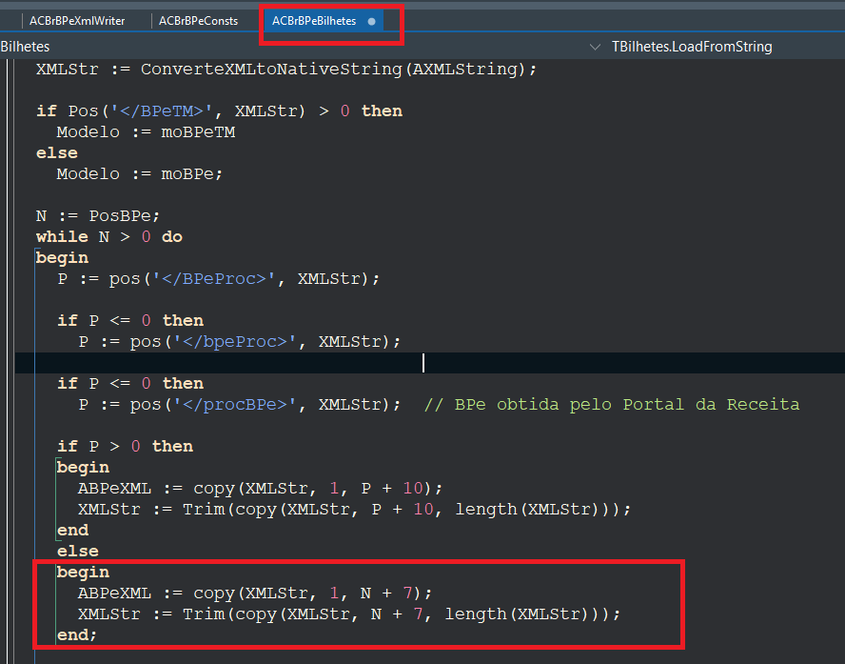845x664 pixels.
Task: Open the TBilhetes.LoadFromString method dropdown
Action: click(692, 47)
